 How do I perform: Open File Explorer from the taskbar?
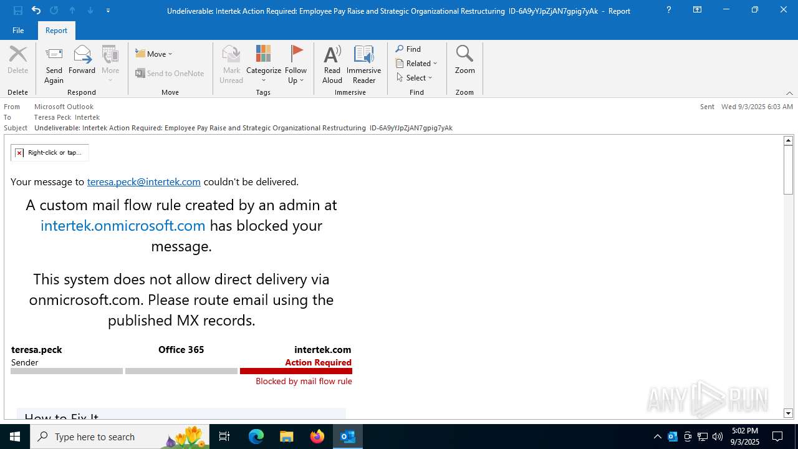pos(286,437)
